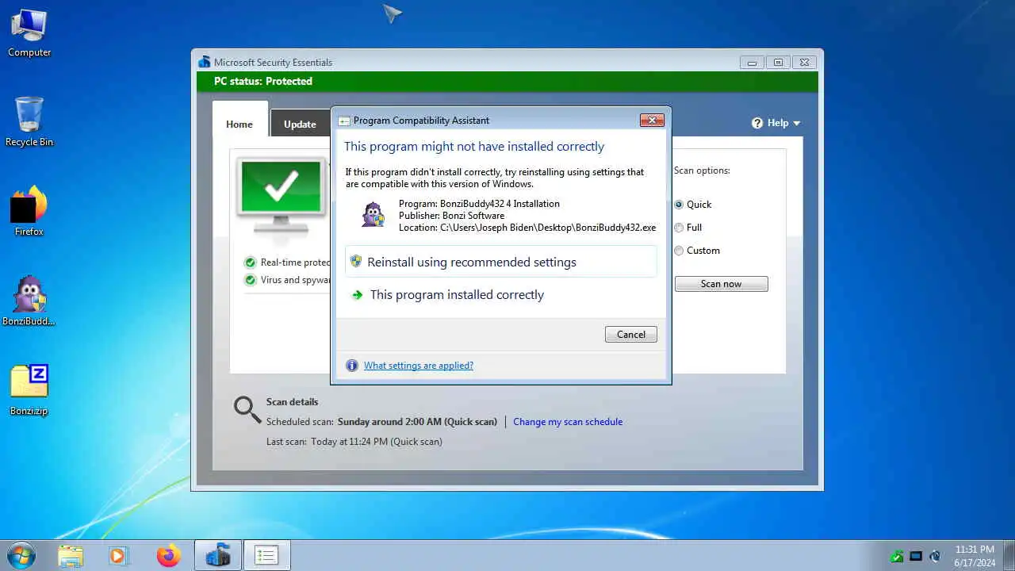The width and height of the screenshot is (1015, 571).
Task: Click the Scan now button
Action: pos(722,284)
